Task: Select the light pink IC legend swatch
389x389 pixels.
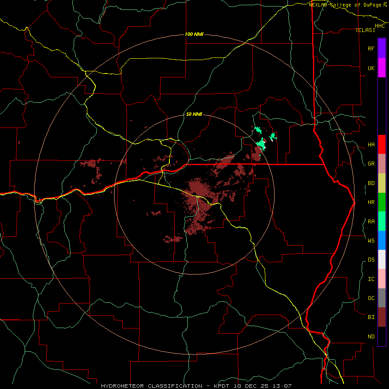Action: [382, 279]
